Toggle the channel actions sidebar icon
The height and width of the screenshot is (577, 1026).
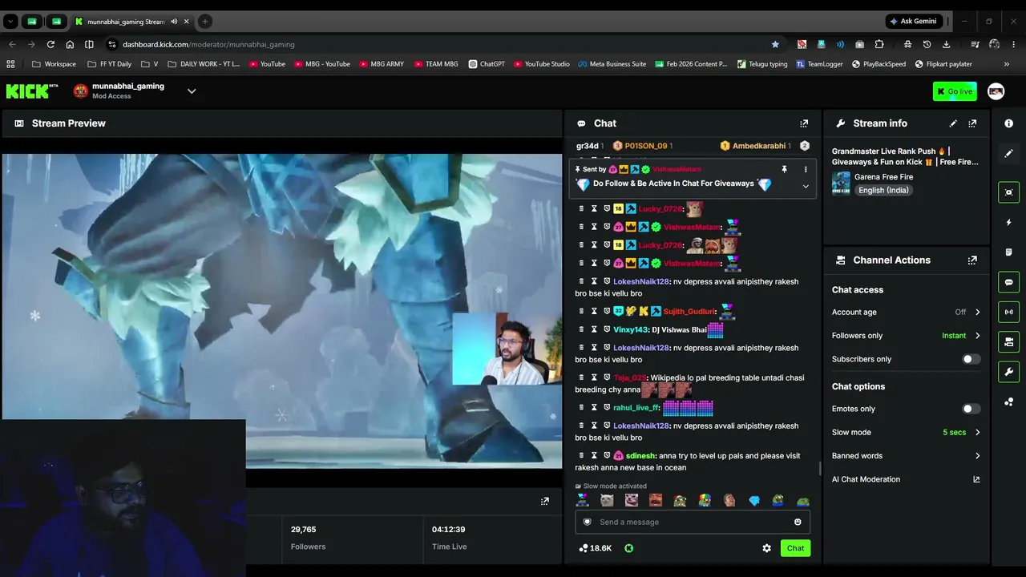[x=1008, y=342]
